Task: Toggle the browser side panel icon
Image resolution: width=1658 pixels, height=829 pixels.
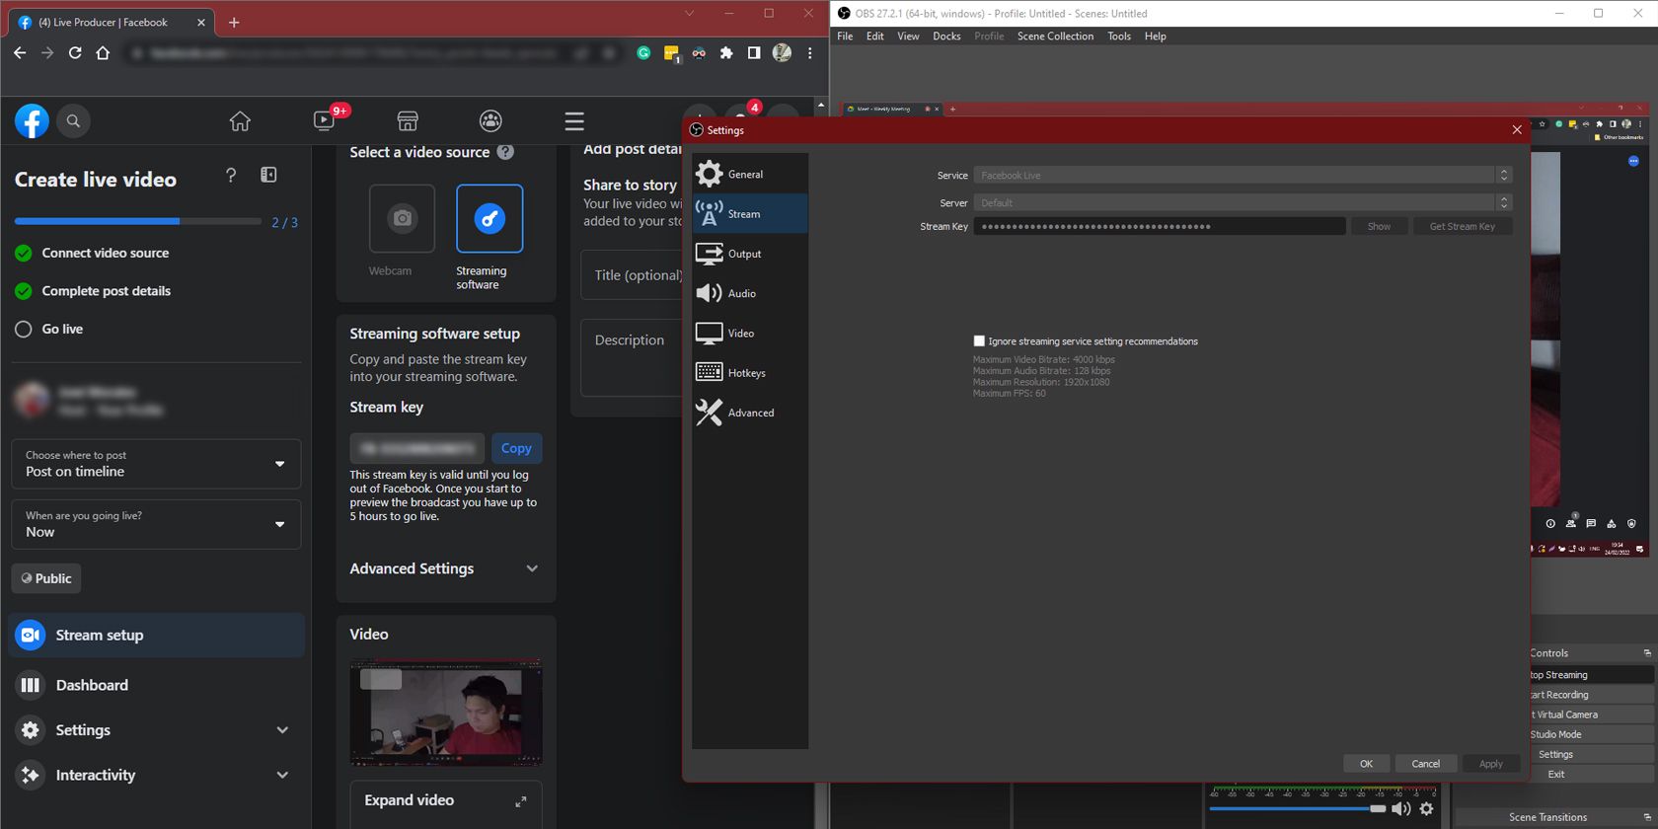Action: pyautogui.click(x=754, y=53)
